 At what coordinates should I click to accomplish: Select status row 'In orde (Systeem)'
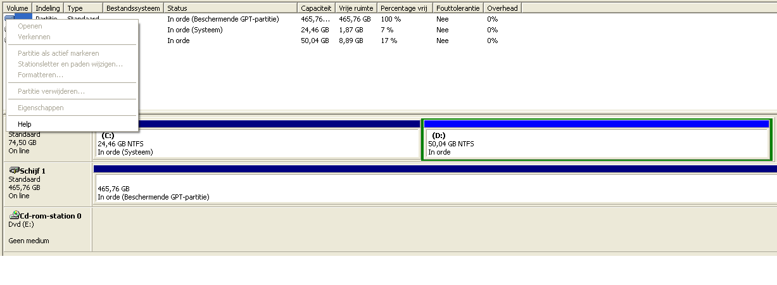click(195, 30)
